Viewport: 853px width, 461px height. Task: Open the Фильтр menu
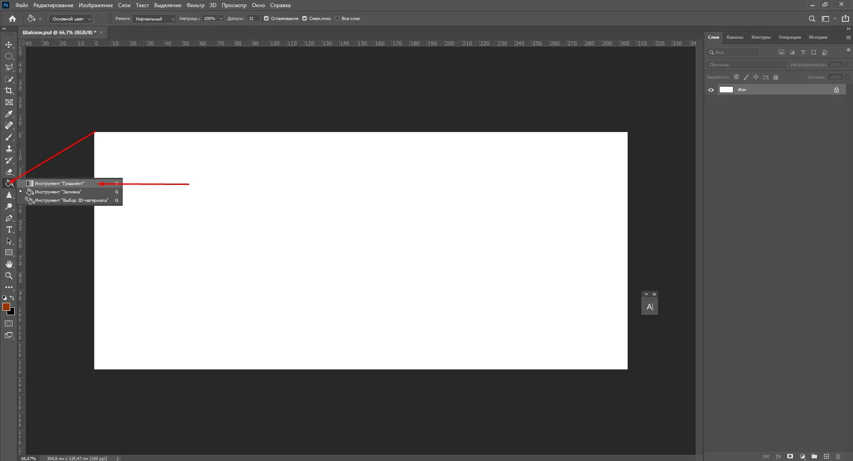point(195,5)
